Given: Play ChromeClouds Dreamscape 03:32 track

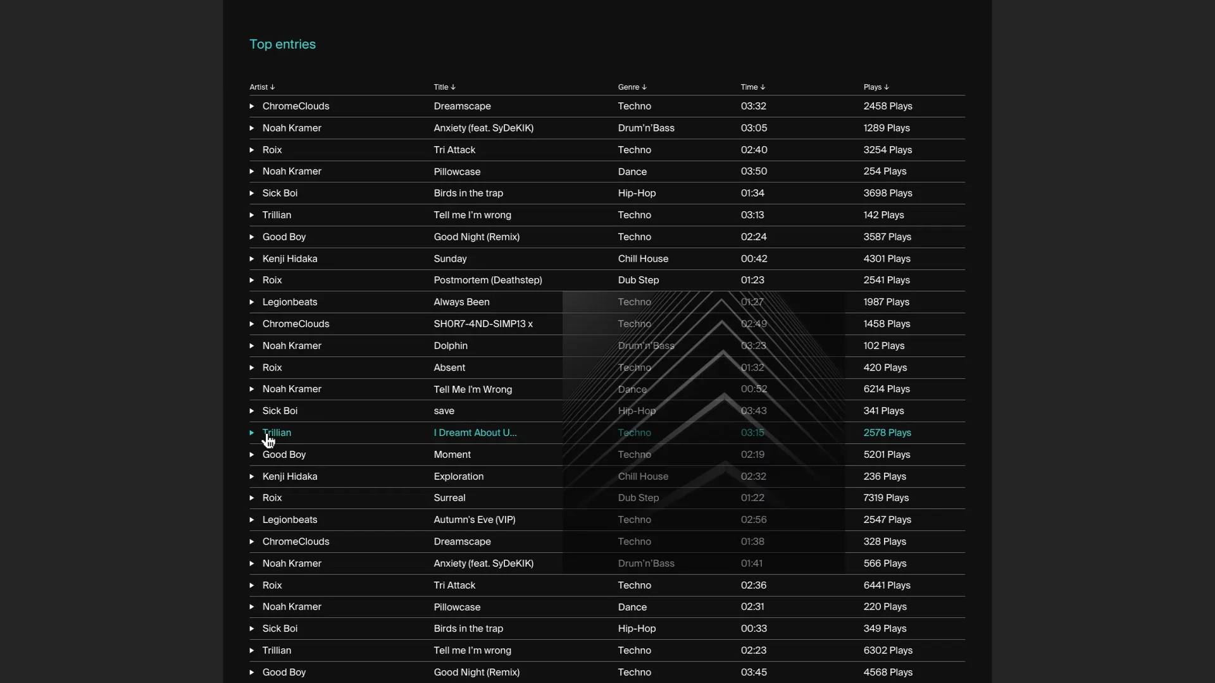Looking at the screenshot, I should 252,106.
